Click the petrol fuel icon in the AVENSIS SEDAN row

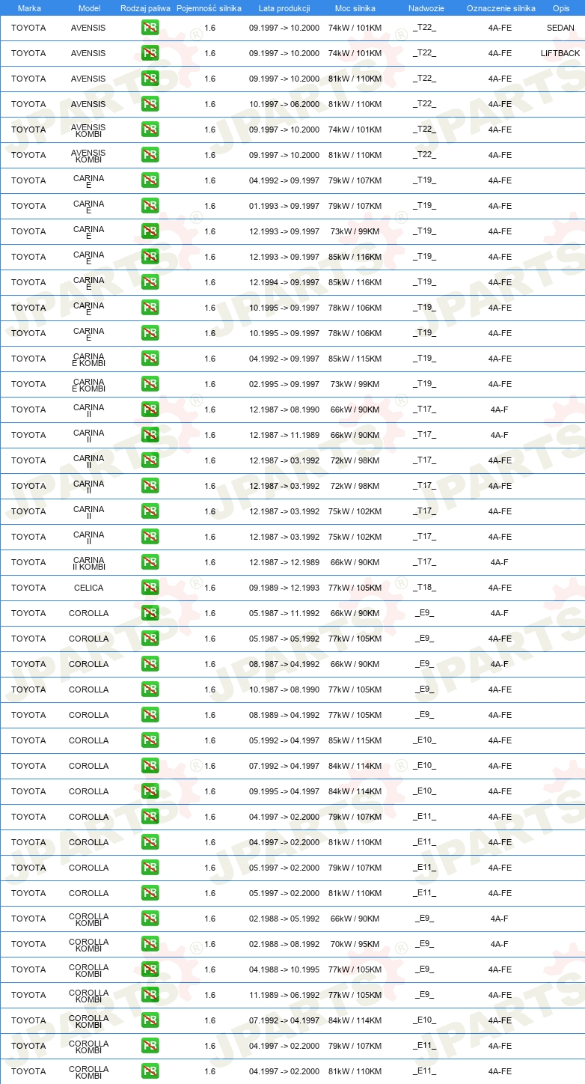click(150, 28)
